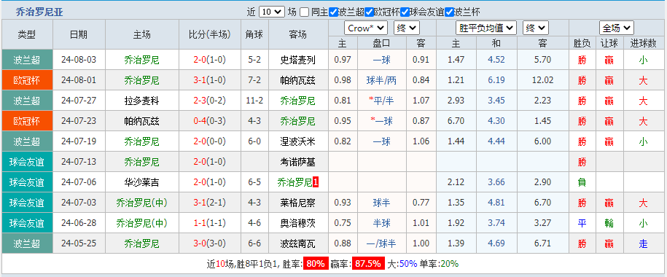Click the 走 goals result in last row
The height and width of the screenshot is (277, 667).
(x=643, y=243)
